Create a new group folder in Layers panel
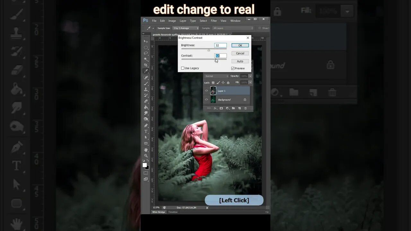411x231 pixels. pyautogui.click(x=233, y=108)
